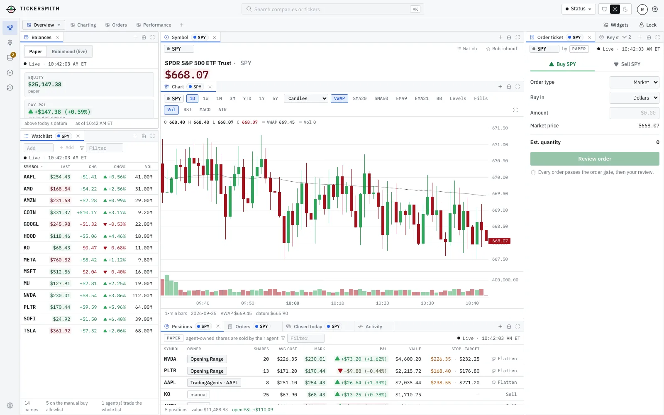Select the Sell SPY tab
Viewport: 664px width, 415px height.
point(627,64)
